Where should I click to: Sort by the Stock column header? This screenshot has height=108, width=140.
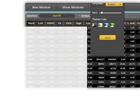31,23
